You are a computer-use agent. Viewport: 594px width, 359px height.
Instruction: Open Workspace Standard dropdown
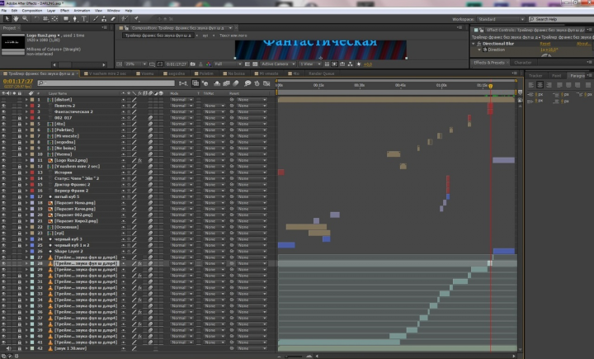click(x=501, y=19)
